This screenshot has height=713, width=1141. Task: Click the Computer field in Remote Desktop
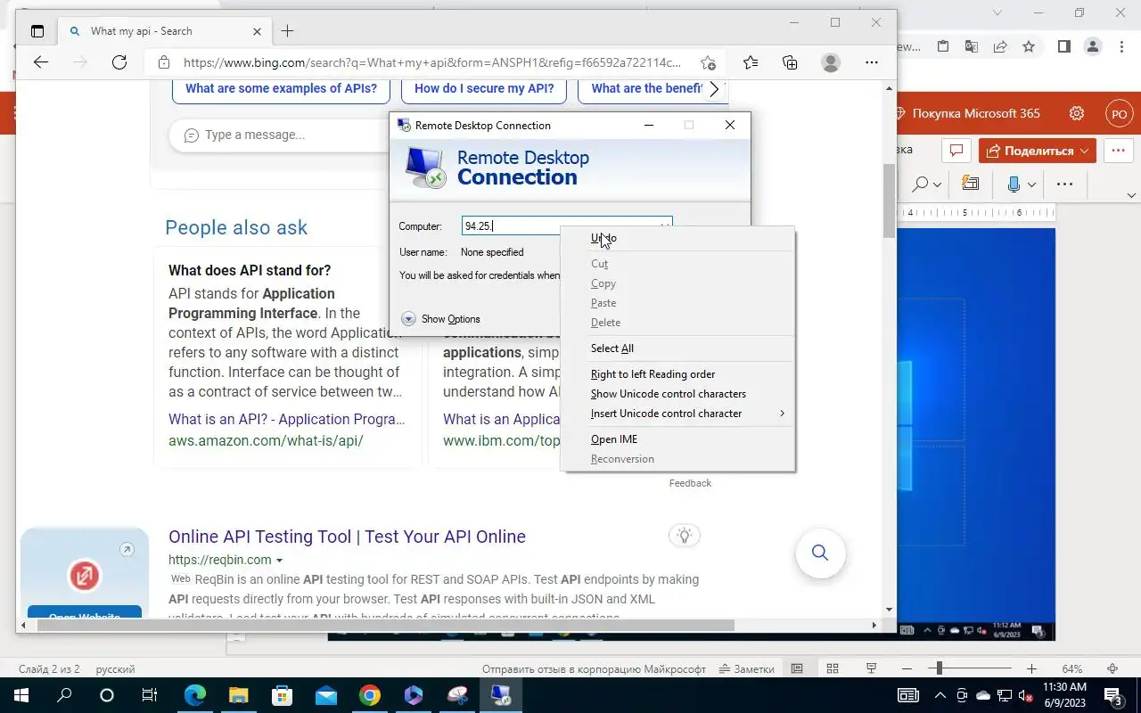pos(567,226)
